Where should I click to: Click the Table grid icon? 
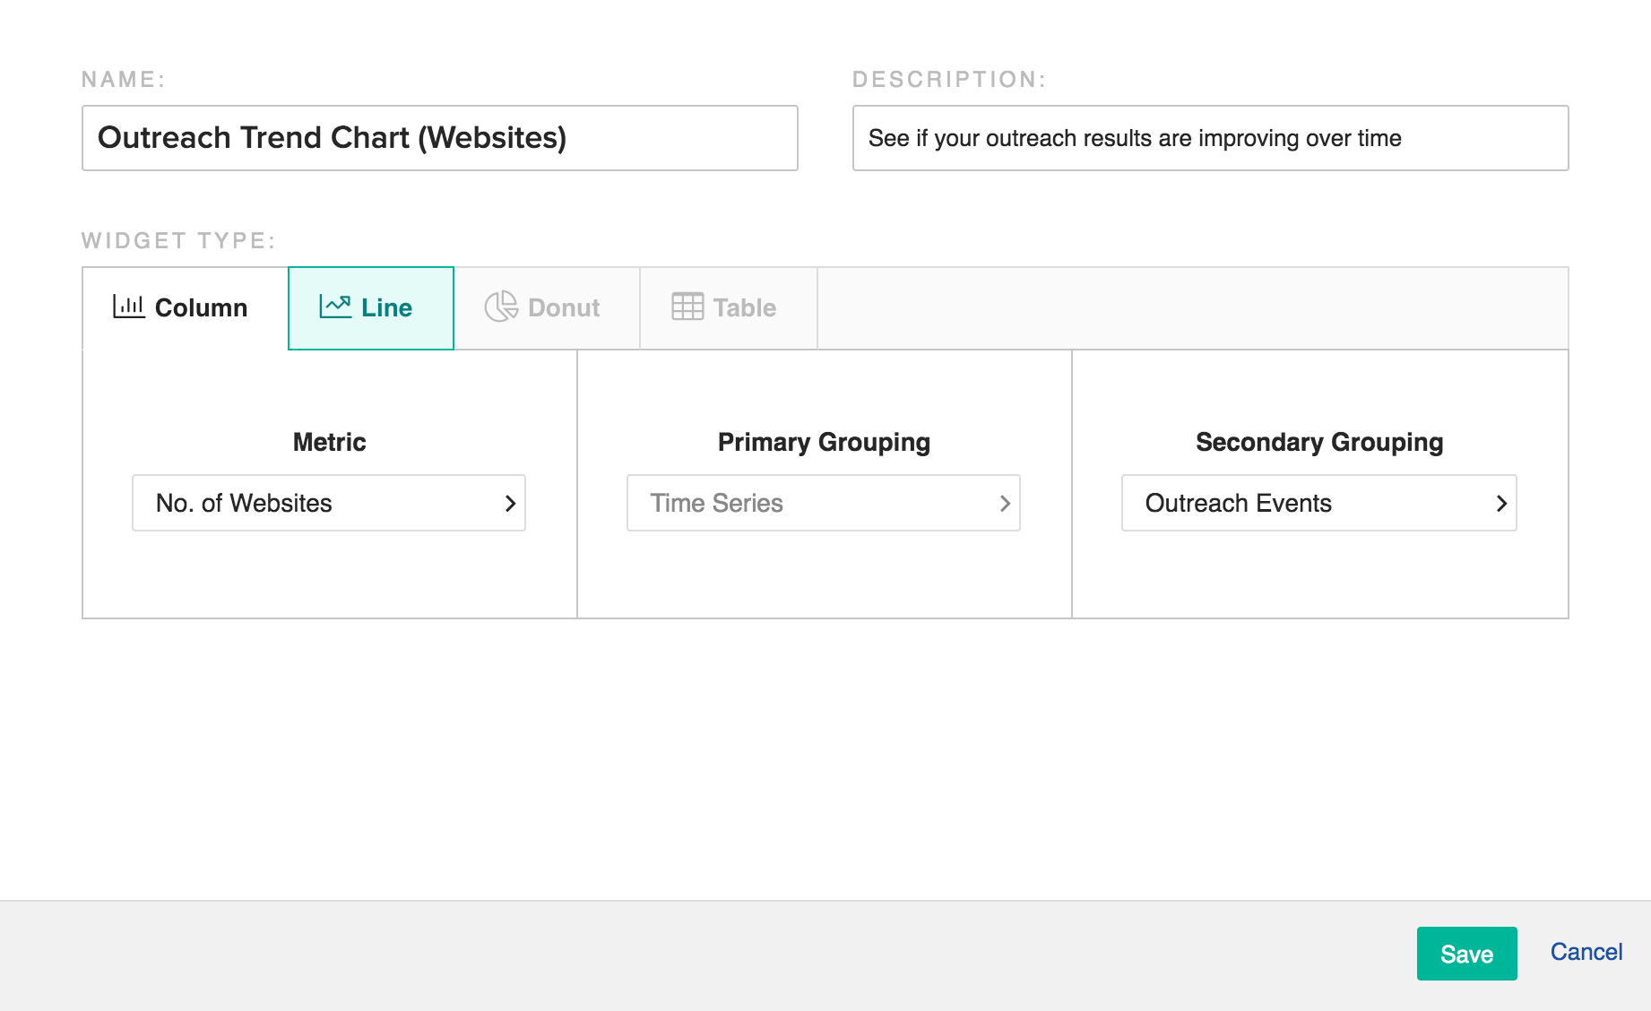coord(687,307)
